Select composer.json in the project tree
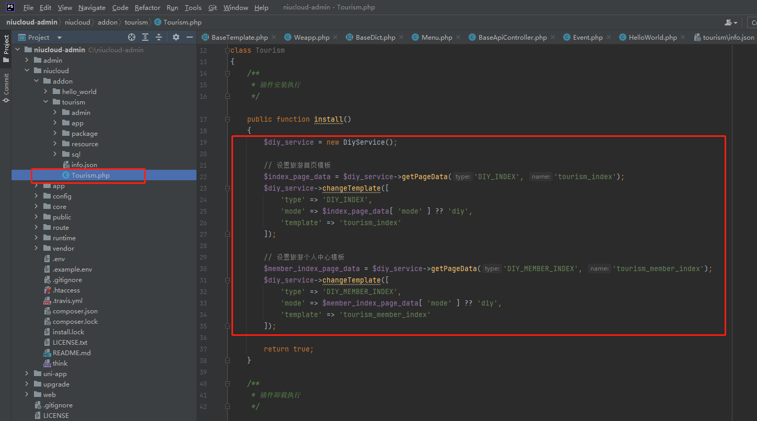 [x=75, y=311]
